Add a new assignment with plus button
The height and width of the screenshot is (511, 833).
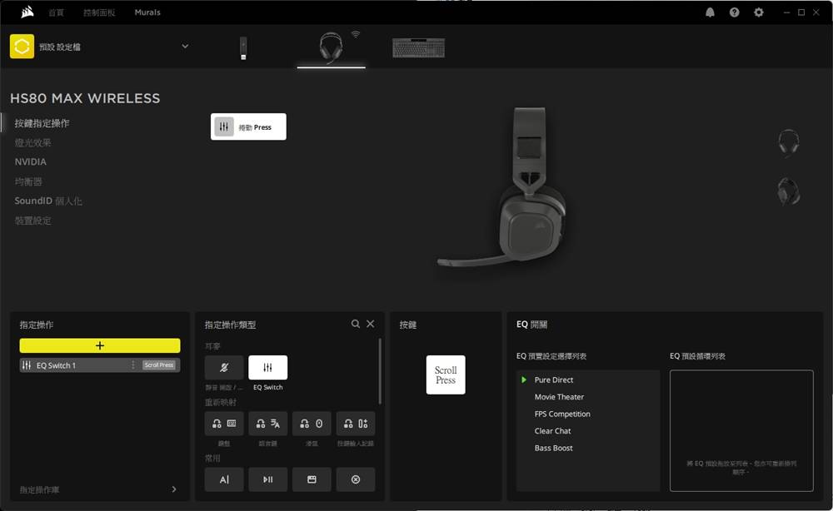point(100,345)
